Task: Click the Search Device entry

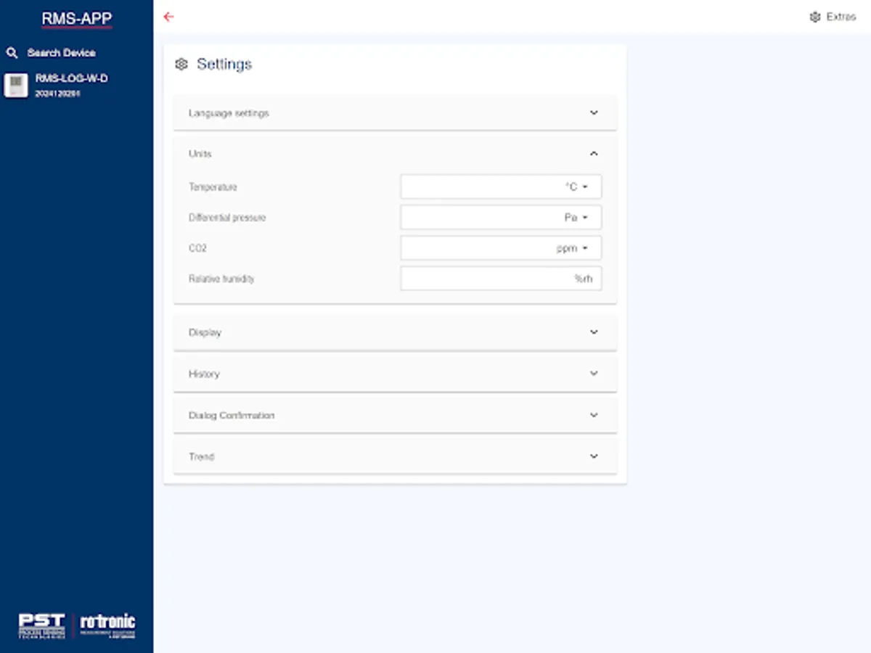Action: click(60, 52)
